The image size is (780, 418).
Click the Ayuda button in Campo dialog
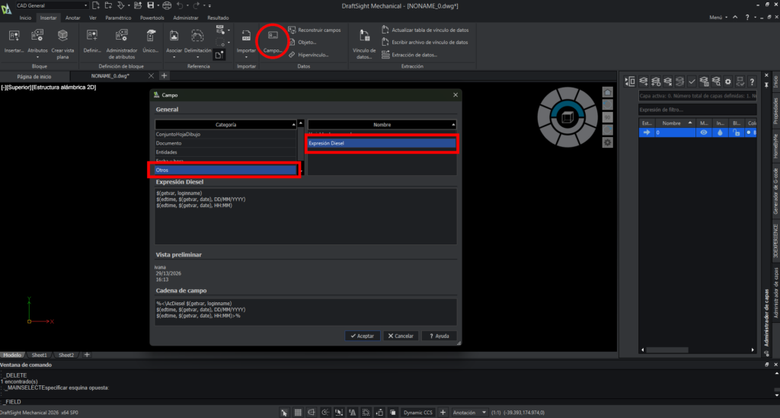point(439,336)
